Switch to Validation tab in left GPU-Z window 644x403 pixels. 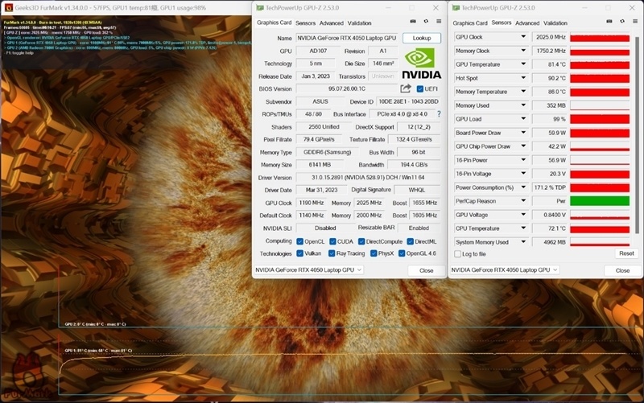click(359, 23)
